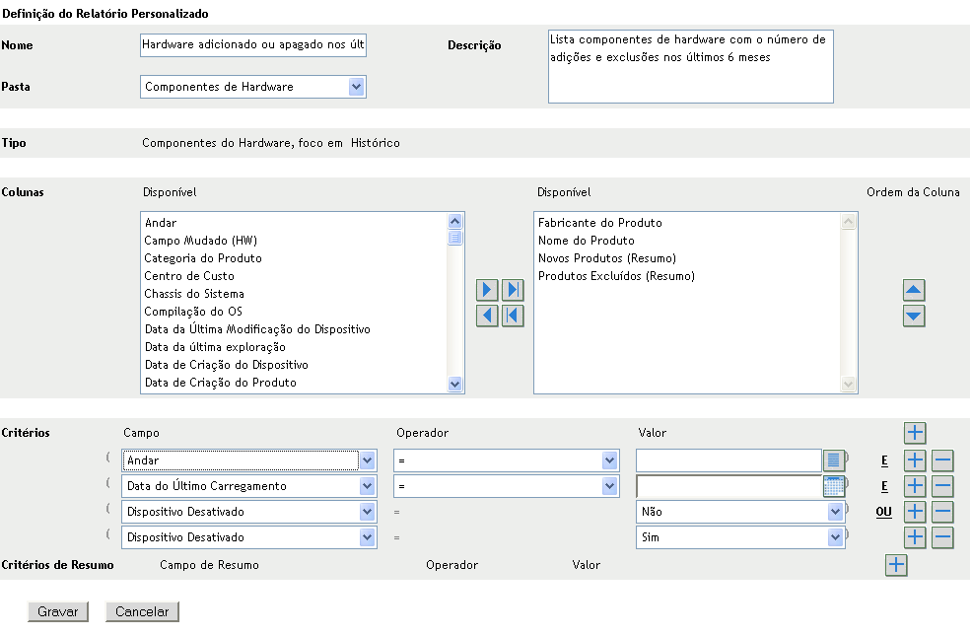Click the move all columns right arrow

pos(513,291)
